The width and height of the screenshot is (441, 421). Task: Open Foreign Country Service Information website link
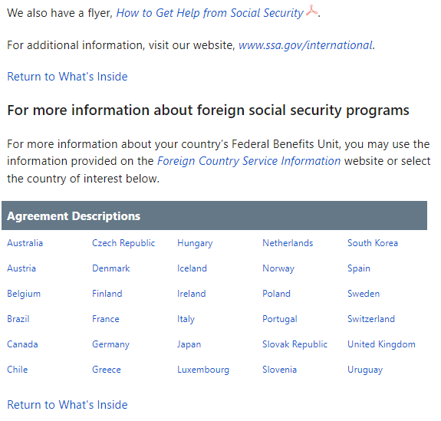click(x=248, y=161)
